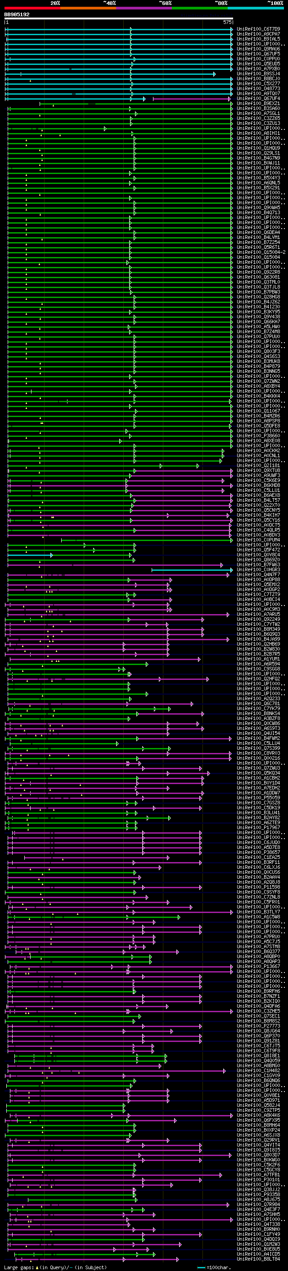Select hit label UniRef100_C0HGR3
Screen dimensions: 288x1271
258,569
